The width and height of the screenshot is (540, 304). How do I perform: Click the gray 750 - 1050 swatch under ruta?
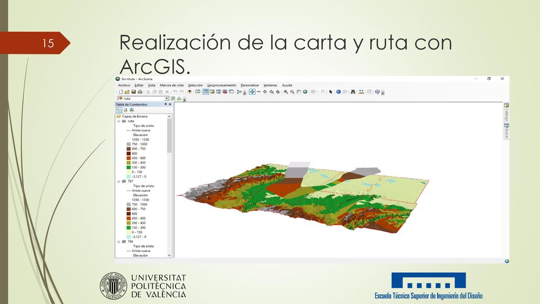(x=129, y=145)
